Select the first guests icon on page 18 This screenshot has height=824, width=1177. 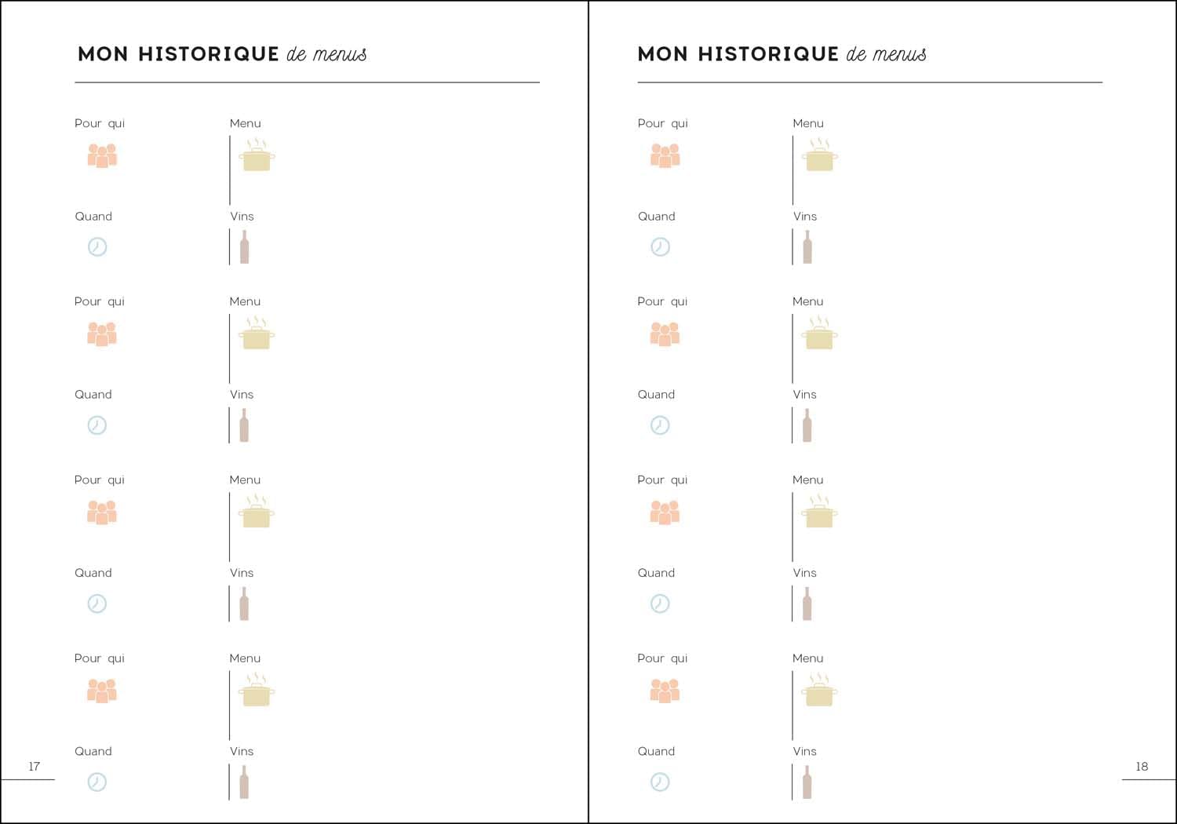[665, 155]
